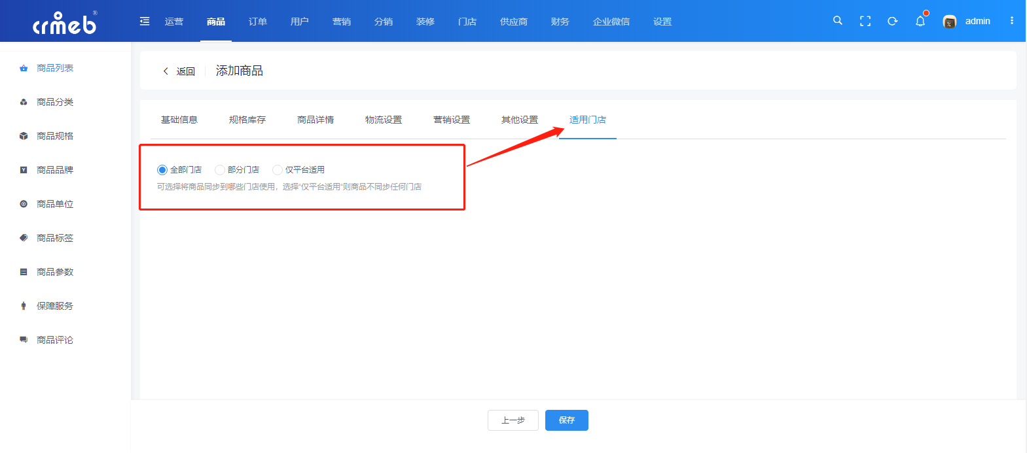This screenshot has height=453, width=1027.
Task: Open the 营销 top menu
Action: coord(342,22)
